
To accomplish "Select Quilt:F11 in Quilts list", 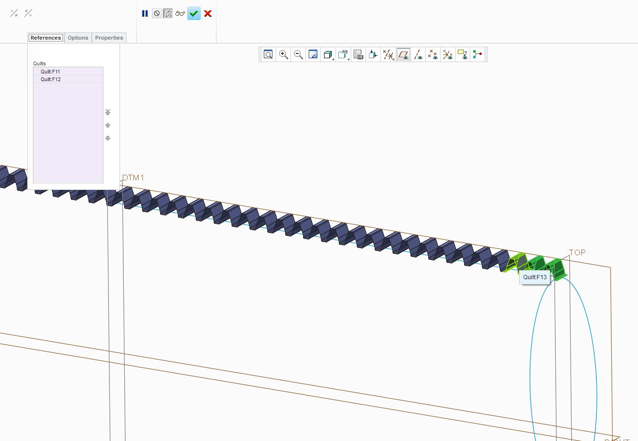I will click(68, 72).
